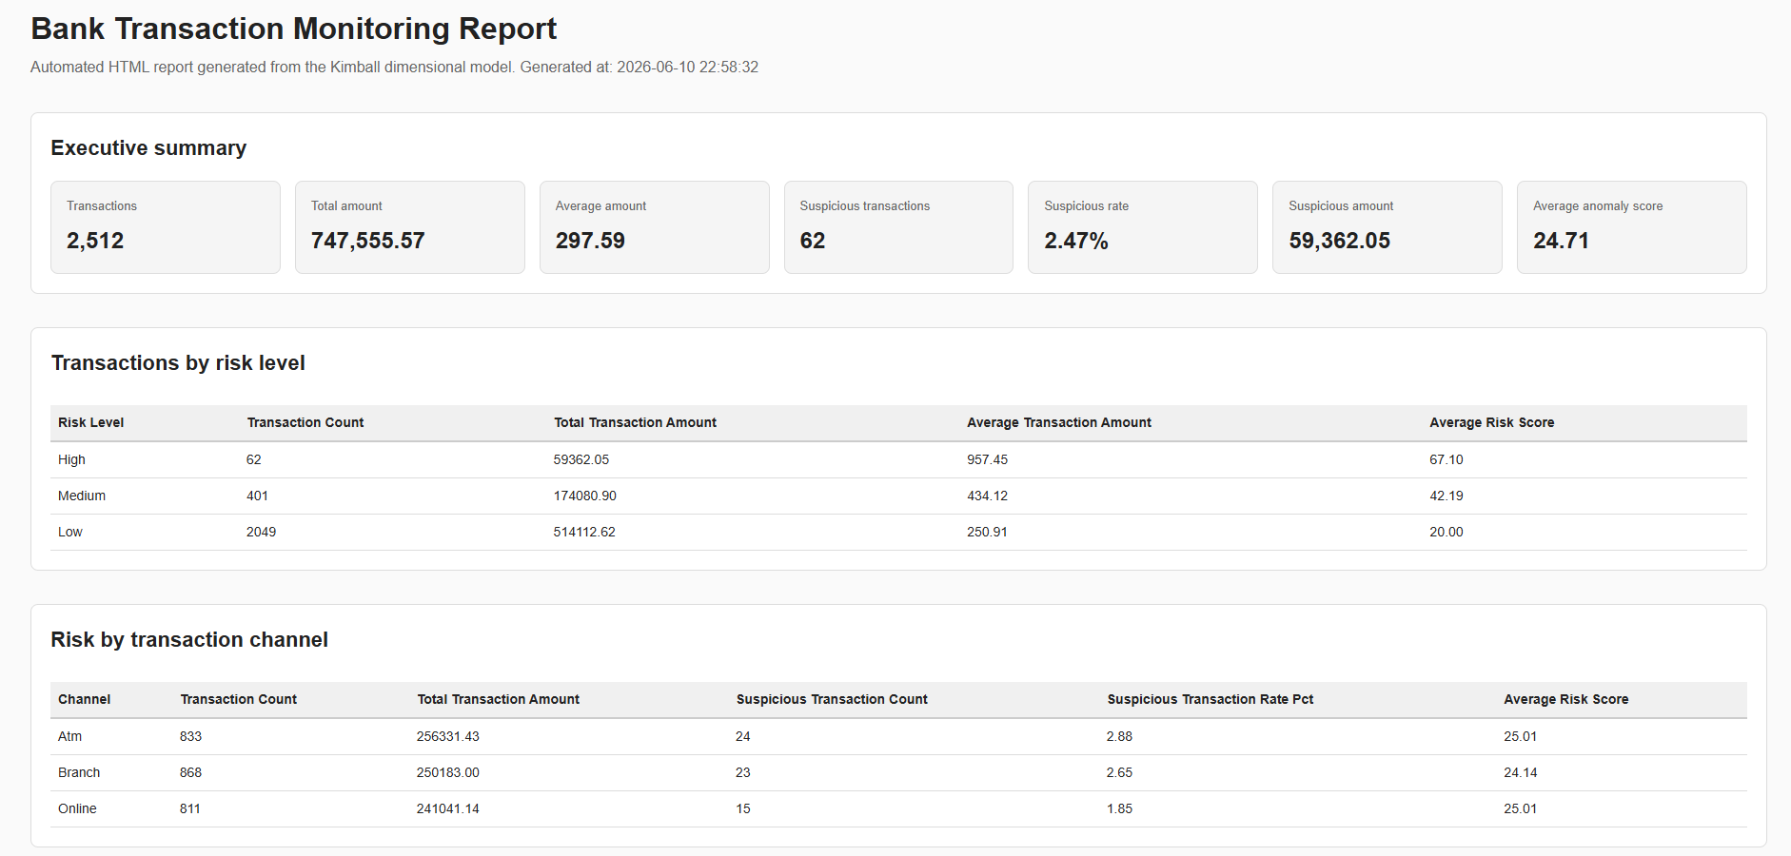Select the Total amount card

tap(410, 227)
